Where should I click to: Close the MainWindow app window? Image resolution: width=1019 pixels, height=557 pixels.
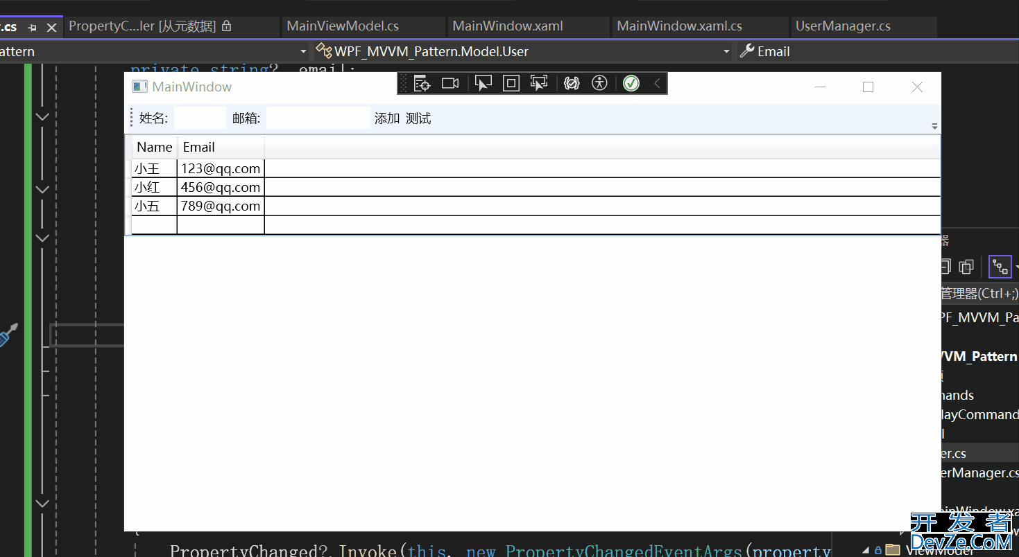pyautogui.click(x=917, y=87)
